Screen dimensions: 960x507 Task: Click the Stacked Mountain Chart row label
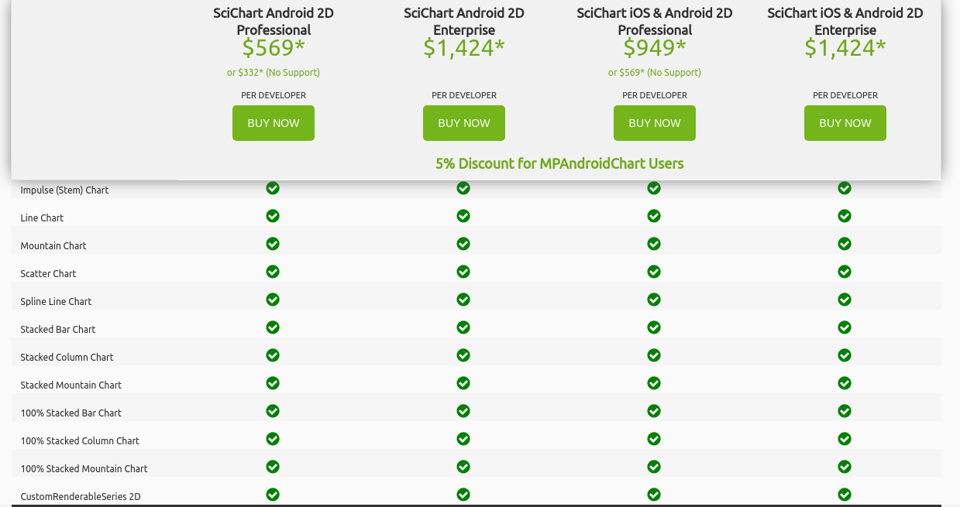pos(71,385)
